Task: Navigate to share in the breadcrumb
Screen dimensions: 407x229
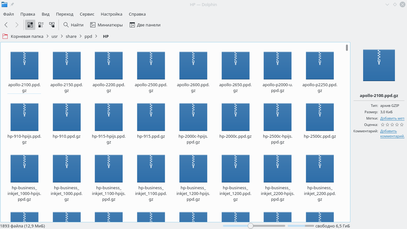Action: (x=71, y=36)
